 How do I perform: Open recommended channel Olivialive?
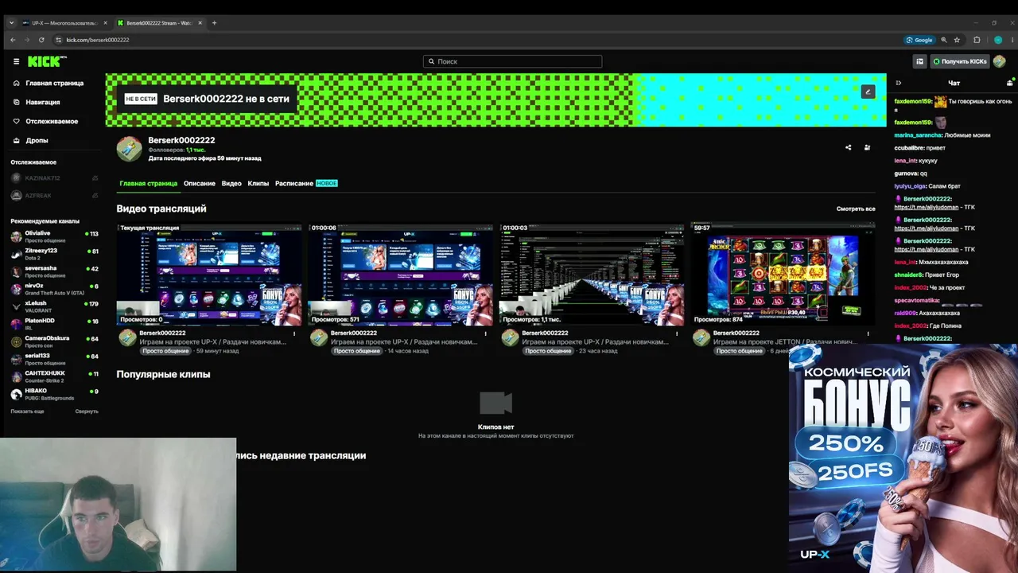[54, 236]
